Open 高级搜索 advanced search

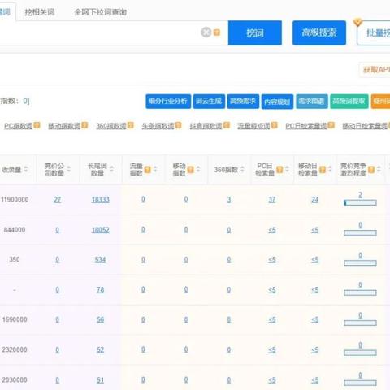tap(319, 32)
